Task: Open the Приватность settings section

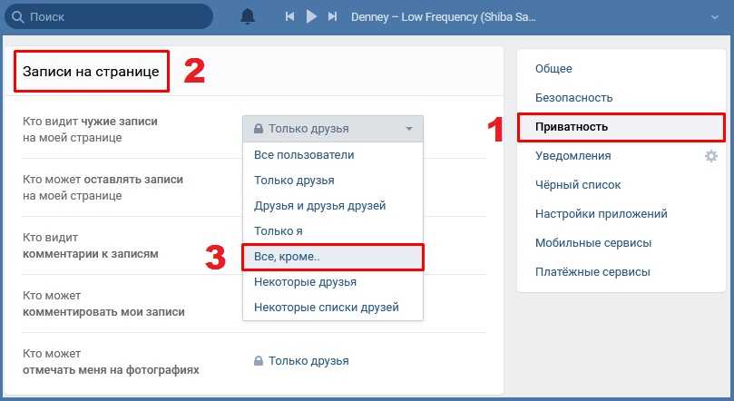Action: click(621, 127)
